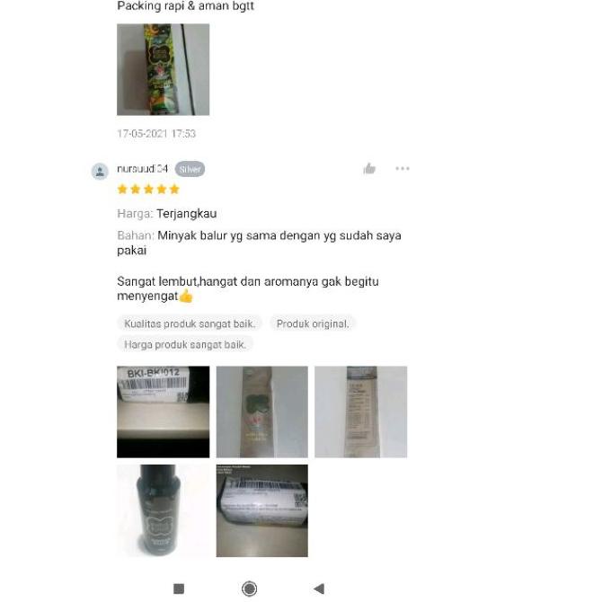Tap the 17-05-2021 review timestamp
Image resolution: width=602 pixels, height=602 pixels.
coord(156,134)
